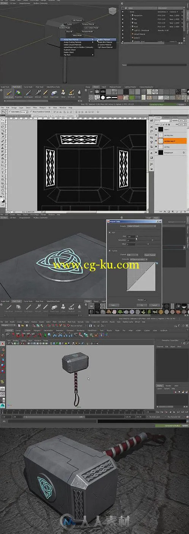Toggle visibility of the carving layer
The height and width of the screenshot is (534, 189).
(x=156, y=146)
